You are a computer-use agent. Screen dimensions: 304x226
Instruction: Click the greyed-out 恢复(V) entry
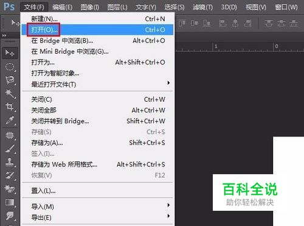97,175
